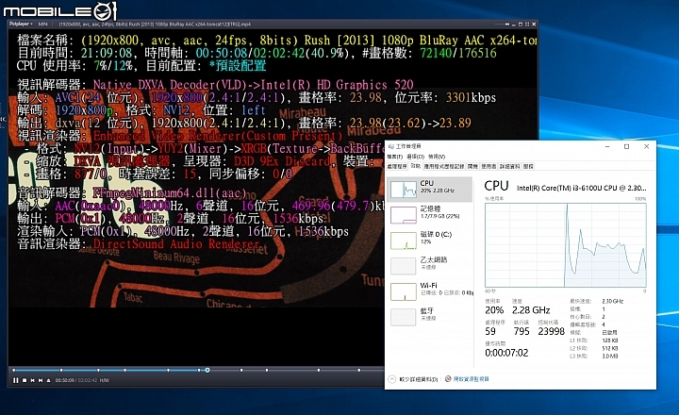Minimize the Task Manager window

point(606,147)
